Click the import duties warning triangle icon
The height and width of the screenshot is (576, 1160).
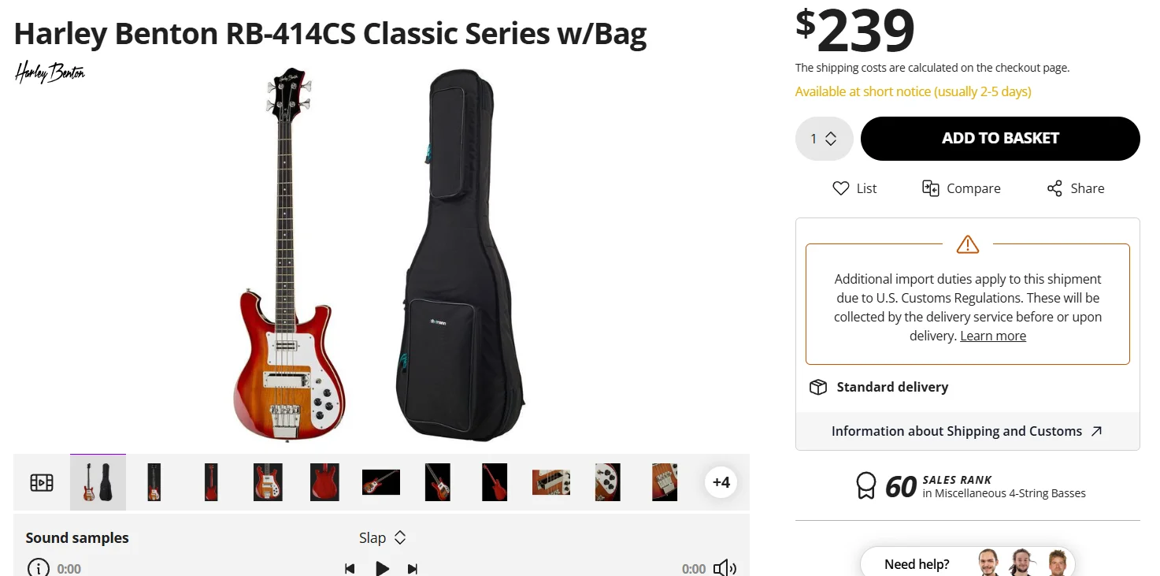pyautogui.click(x=967, y=244)
